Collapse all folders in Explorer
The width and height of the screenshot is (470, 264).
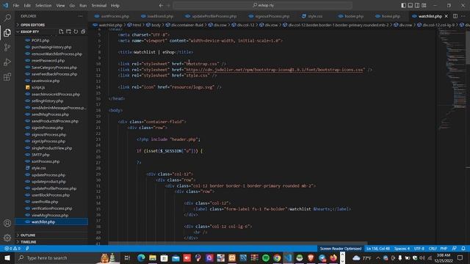click(83, 32)
